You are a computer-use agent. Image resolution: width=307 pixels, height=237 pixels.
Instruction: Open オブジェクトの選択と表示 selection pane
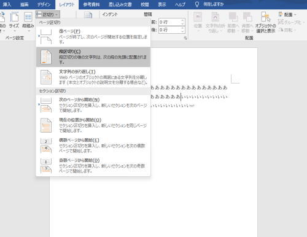265,22
